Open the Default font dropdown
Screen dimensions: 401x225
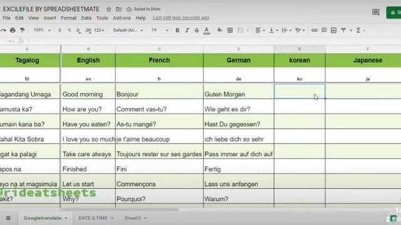[x=128, y=31]
